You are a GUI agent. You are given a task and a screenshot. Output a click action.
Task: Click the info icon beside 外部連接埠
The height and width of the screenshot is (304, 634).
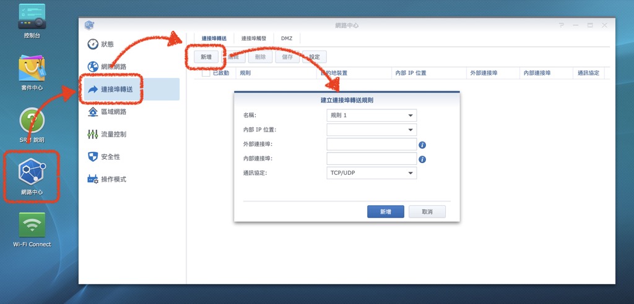click(x=422, y=145)
